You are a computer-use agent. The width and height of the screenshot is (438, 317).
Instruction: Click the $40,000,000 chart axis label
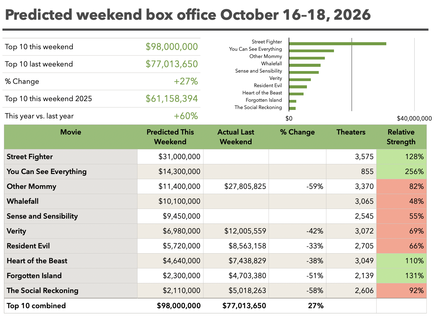coord(414,118)
